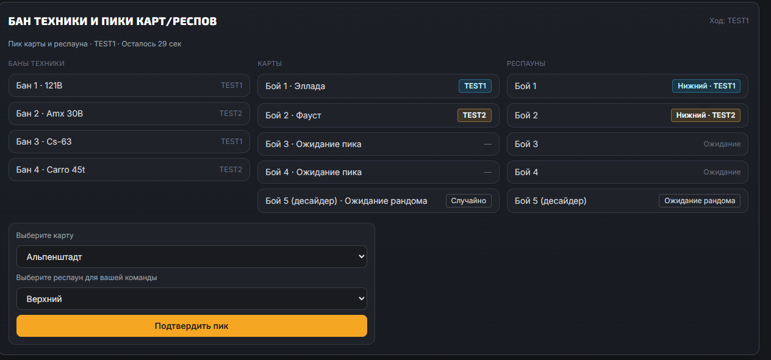771x360 pixels.
Task: Select the Бан 2 · Amx 30B row
Action: click(x=129, y=113)
